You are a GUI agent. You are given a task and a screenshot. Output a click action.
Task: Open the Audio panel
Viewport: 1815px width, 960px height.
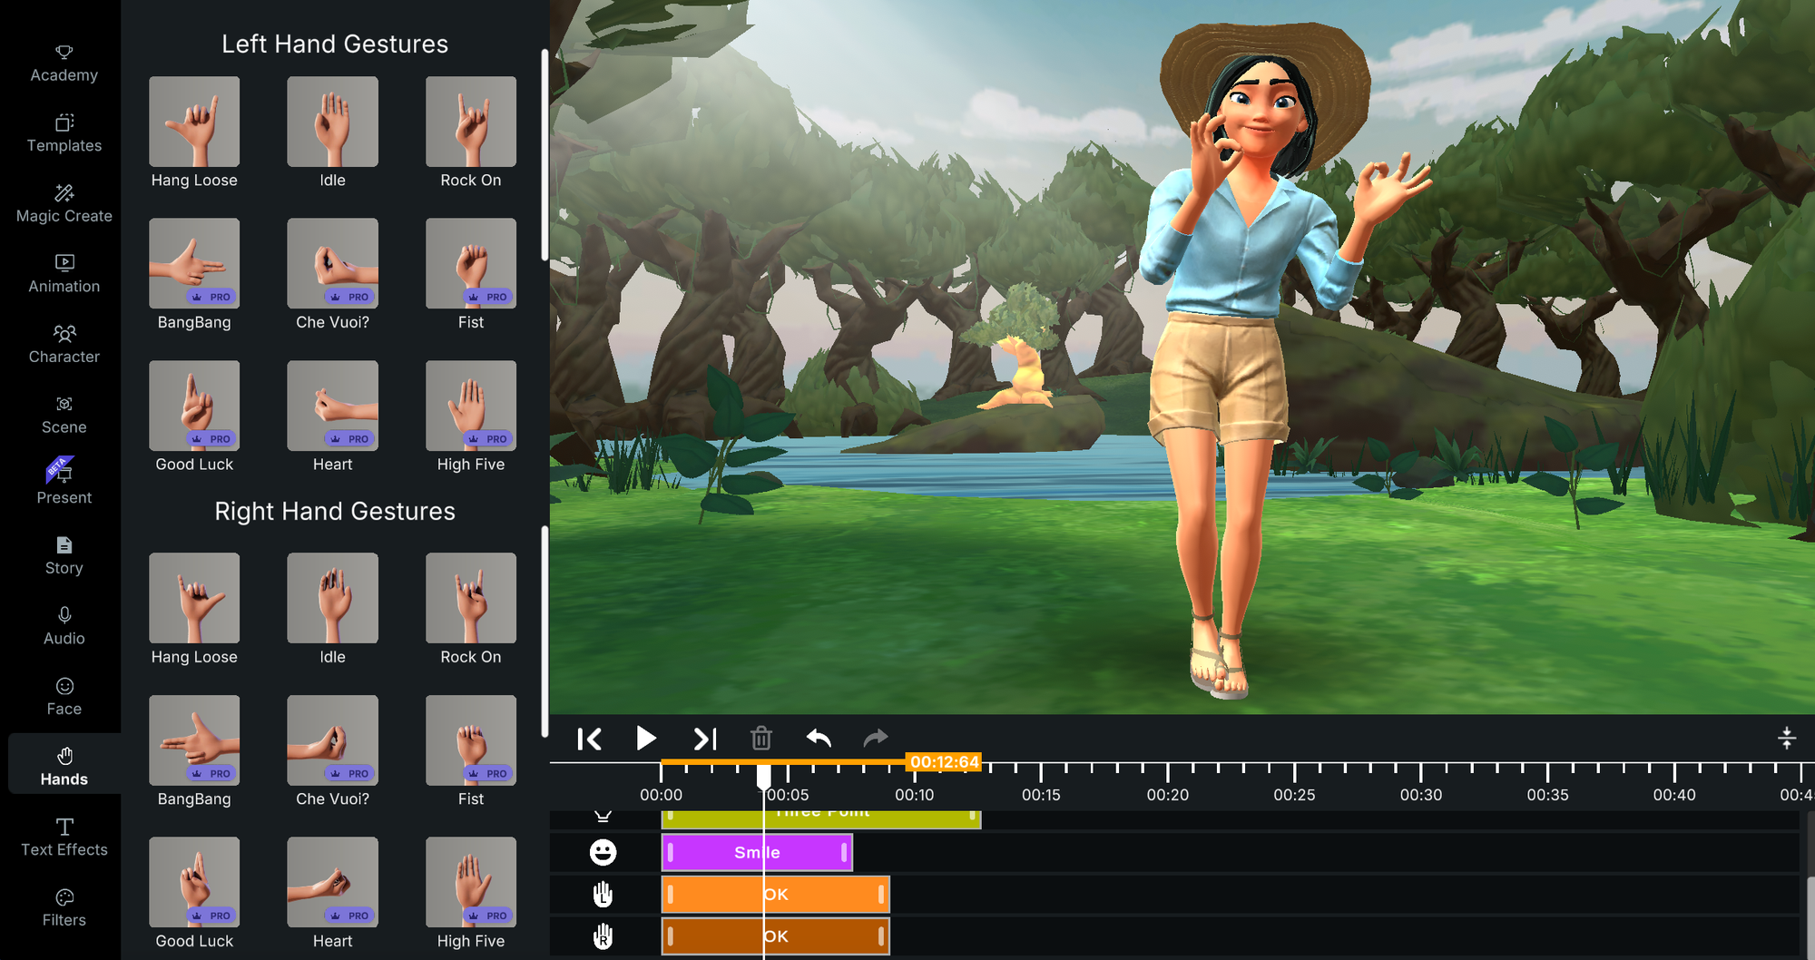click(63, 625)
